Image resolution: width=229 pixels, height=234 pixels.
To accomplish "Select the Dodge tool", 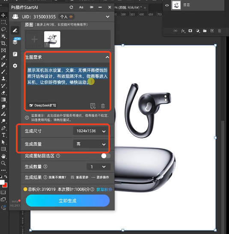I will 3,121.
